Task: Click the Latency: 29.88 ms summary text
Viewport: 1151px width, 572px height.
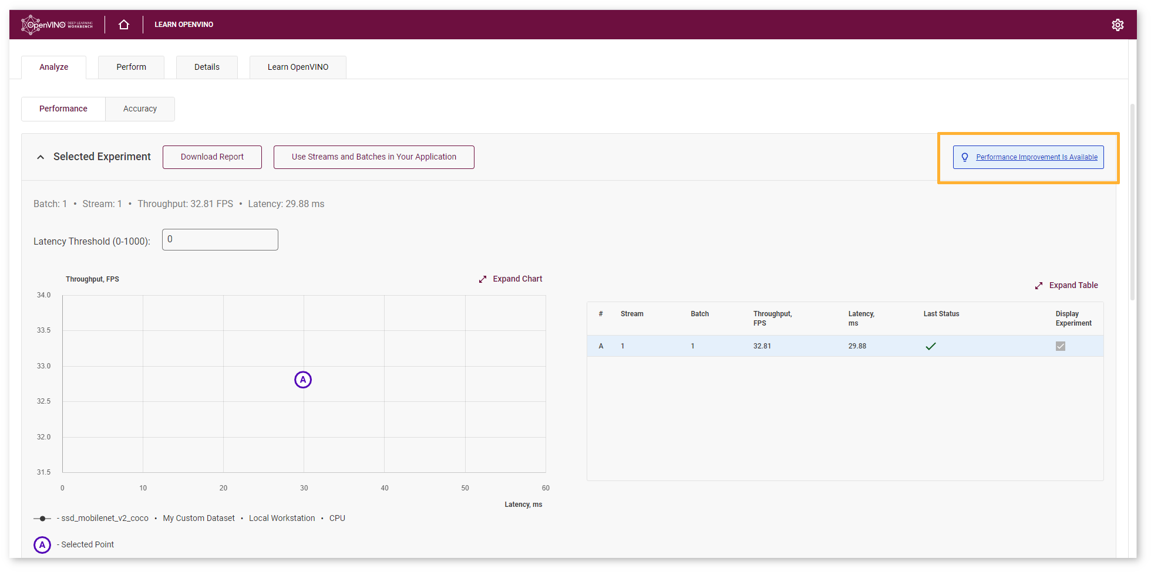Action: [x=286, y=204]
